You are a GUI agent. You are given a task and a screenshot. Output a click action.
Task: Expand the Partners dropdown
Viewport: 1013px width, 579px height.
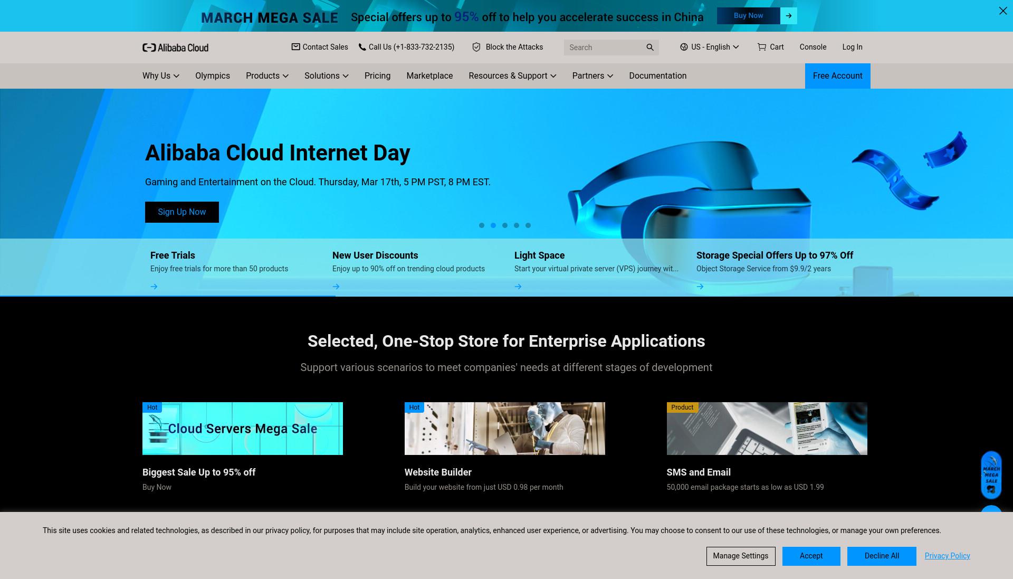[592, 76]
